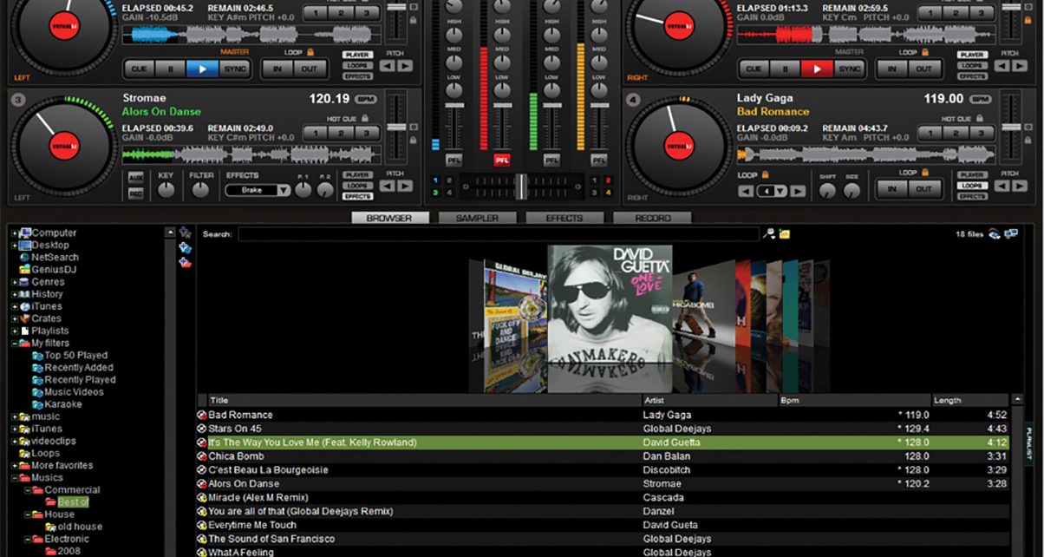This screenshot has width=1044, height=557.
Task: Click BPM button next to 120.19
Action: pos(367,99)
